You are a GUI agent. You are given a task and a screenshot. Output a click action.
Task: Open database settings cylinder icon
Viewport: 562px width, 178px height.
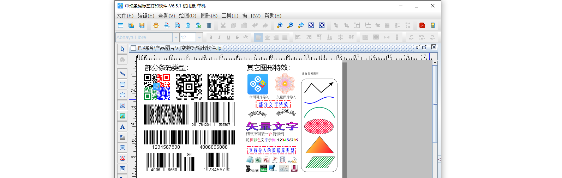tap(188, 25)
